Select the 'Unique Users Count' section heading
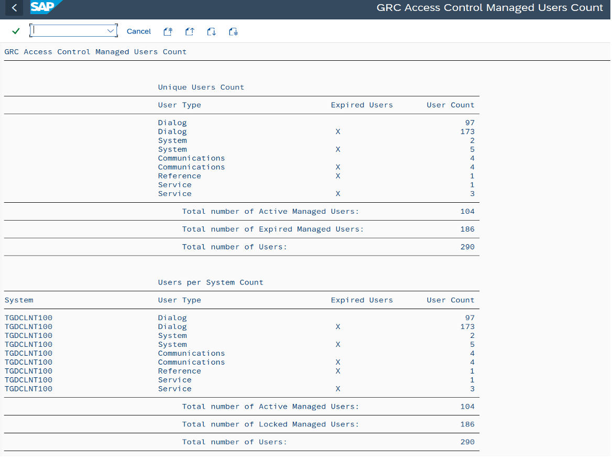The image size is (613, 460). 201,87
